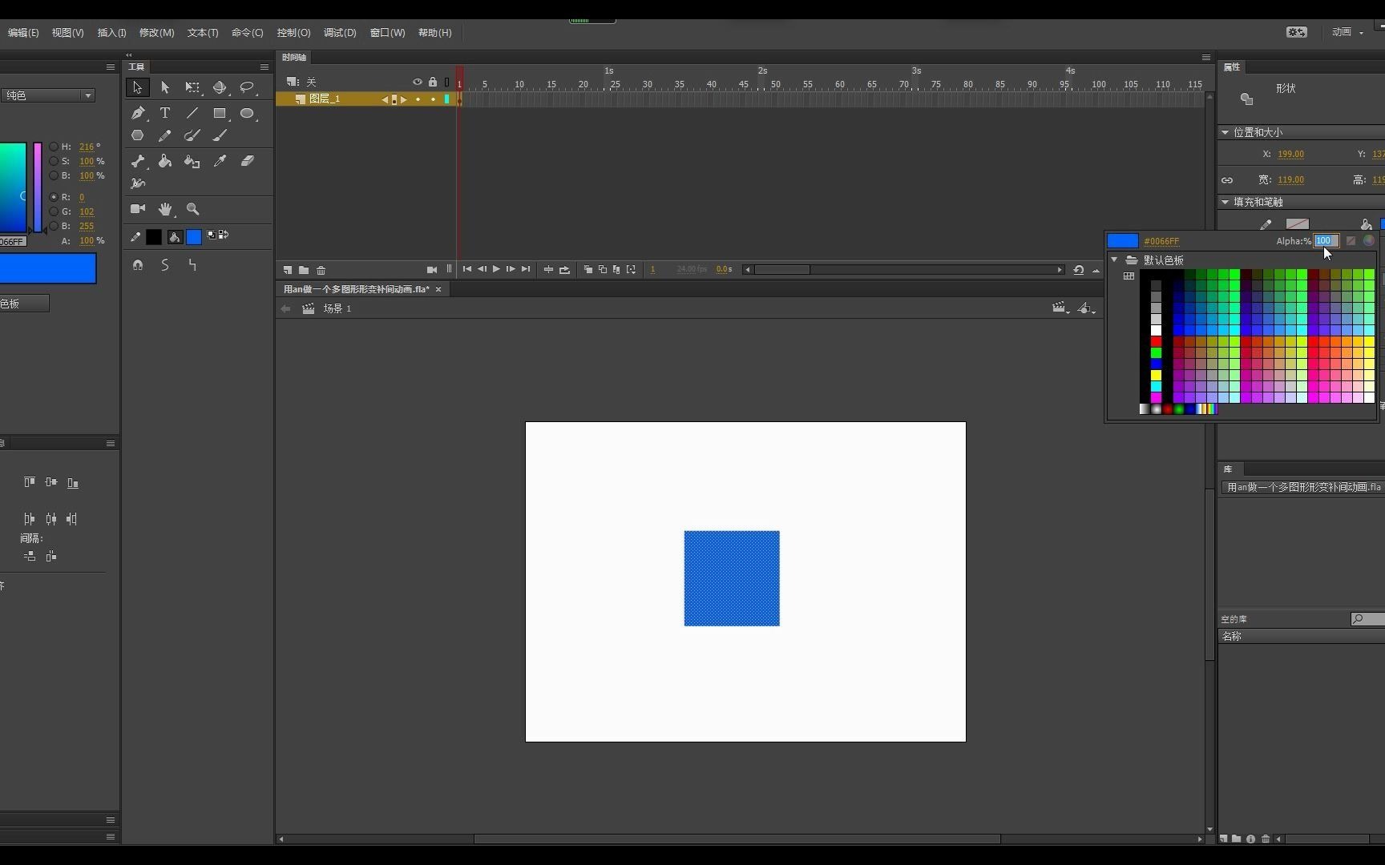Select the Ink Bottle tool

coord(192,161)
